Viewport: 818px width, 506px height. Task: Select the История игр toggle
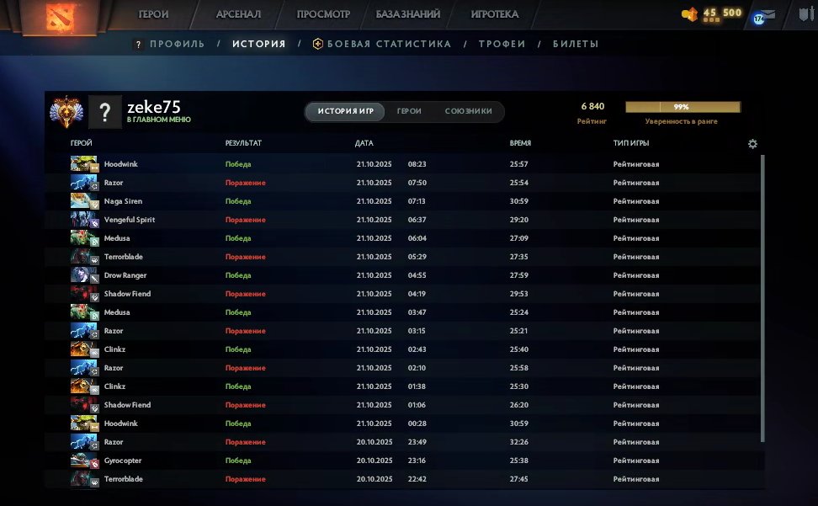(345, 111)
